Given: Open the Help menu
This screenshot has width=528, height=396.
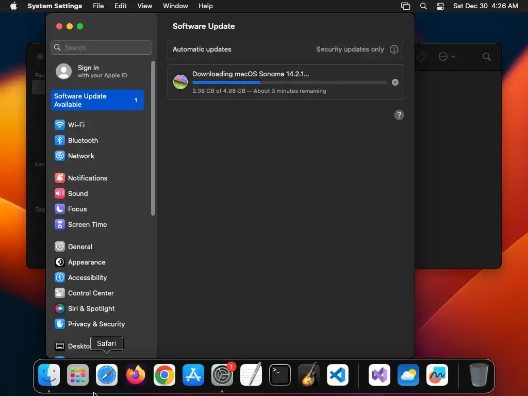Looking at the screenshot, I should (205, 6).
